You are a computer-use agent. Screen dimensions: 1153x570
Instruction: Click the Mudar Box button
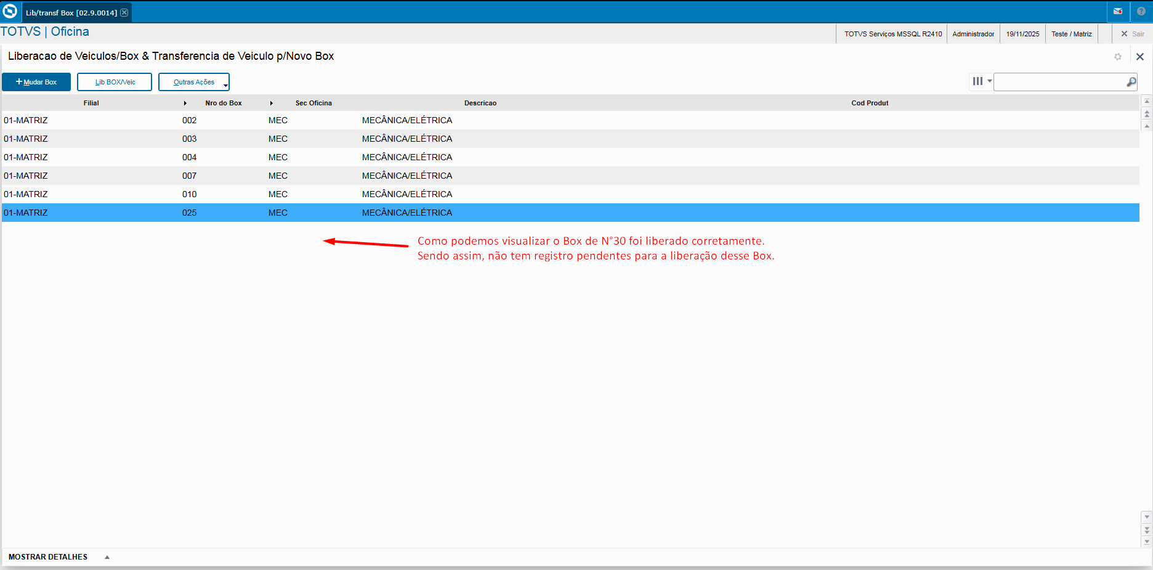click(36, 82)
